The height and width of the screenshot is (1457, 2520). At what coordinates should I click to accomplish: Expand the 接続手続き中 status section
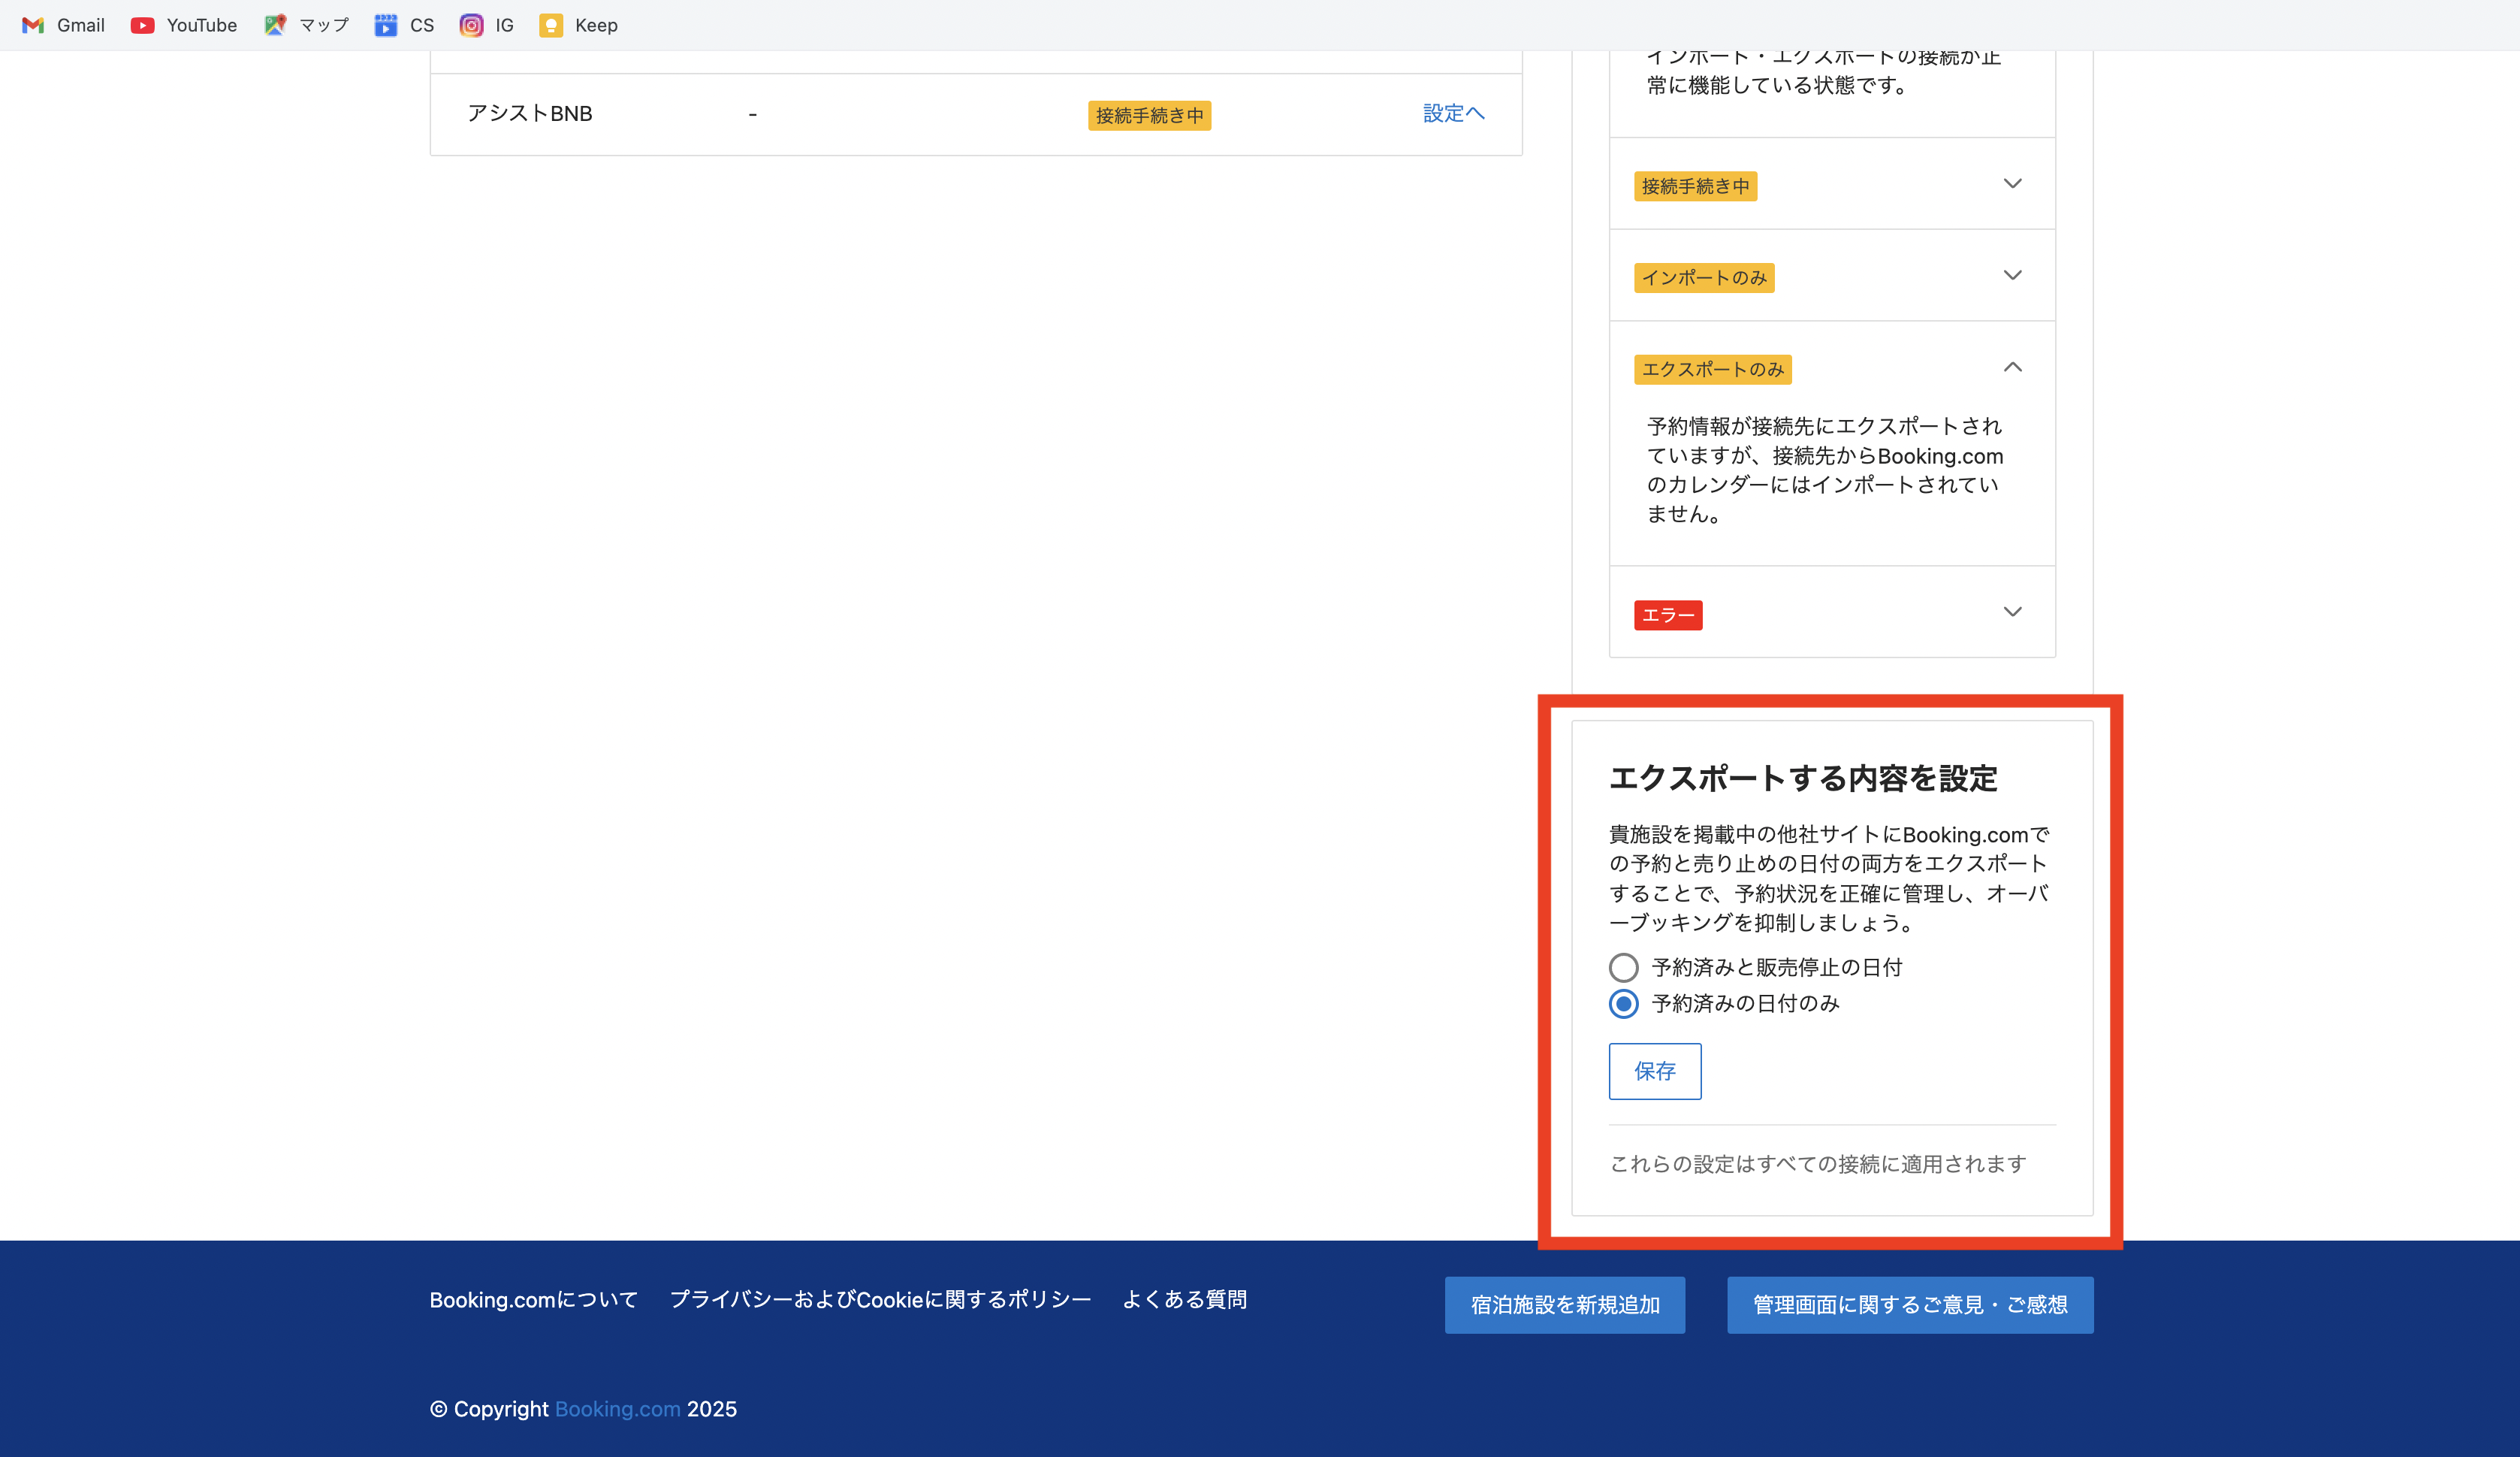click(2013, 183)
